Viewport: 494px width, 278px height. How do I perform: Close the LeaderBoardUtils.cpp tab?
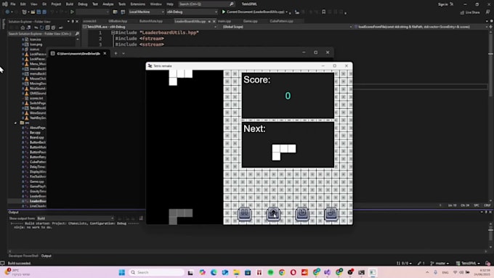214,21
